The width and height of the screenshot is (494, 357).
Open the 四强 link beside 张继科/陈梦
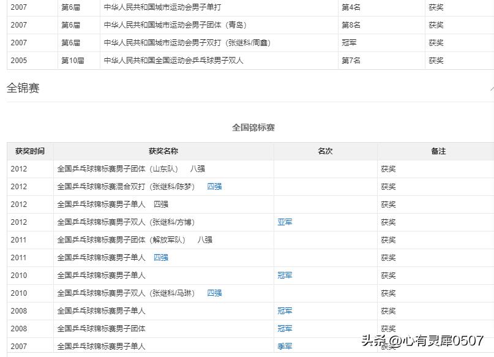click(215, 187)
